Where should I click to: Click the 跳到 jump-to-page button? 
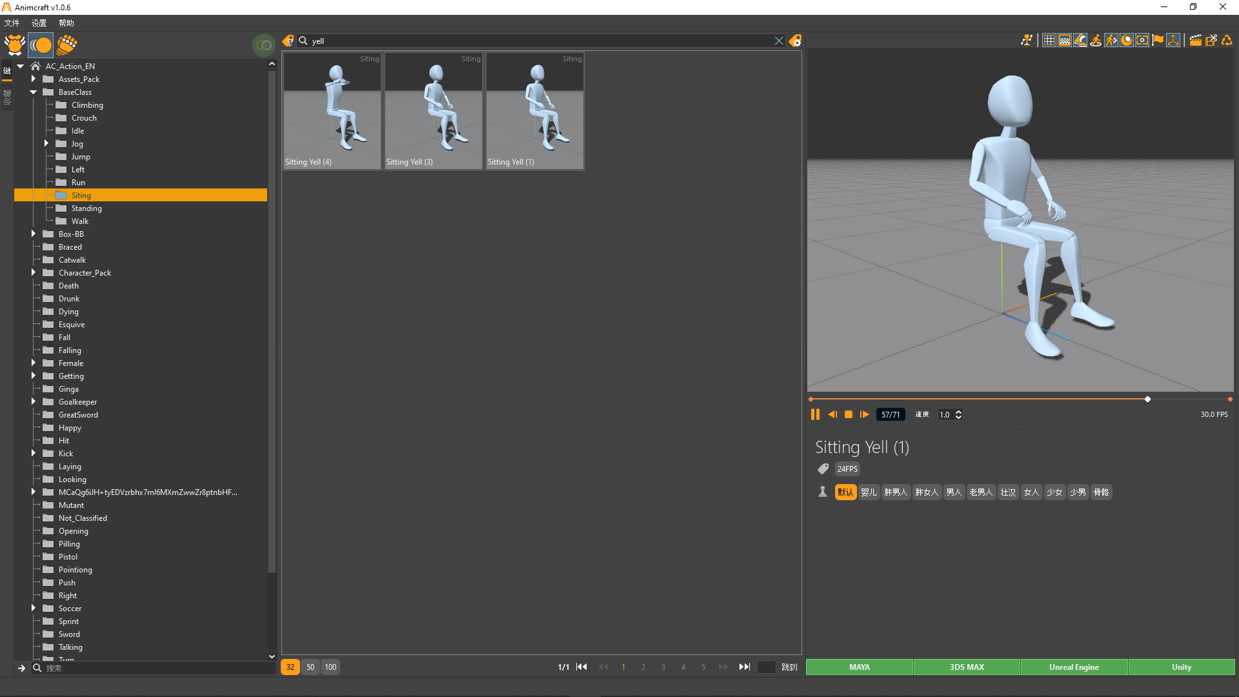pyautogui.click(x=789, y=667)
